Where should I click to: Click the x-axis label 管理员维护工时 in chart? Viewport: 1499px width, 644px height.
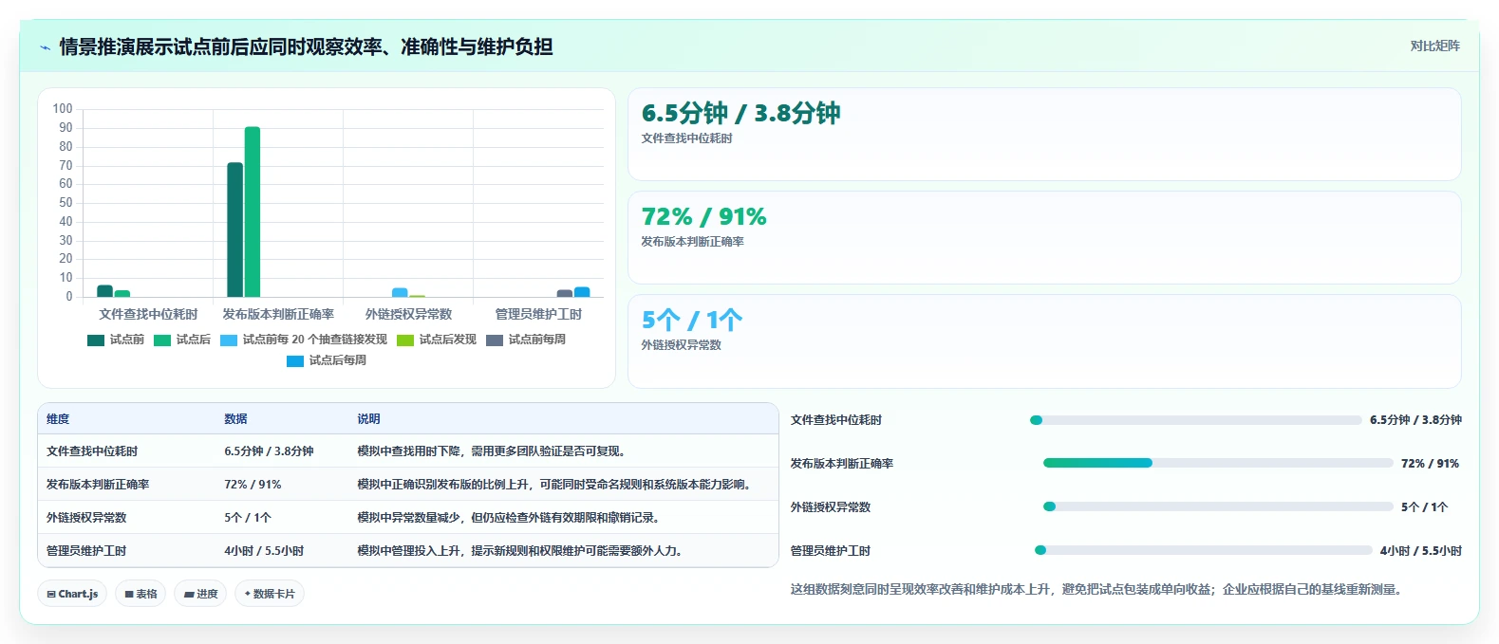[538, 314]
